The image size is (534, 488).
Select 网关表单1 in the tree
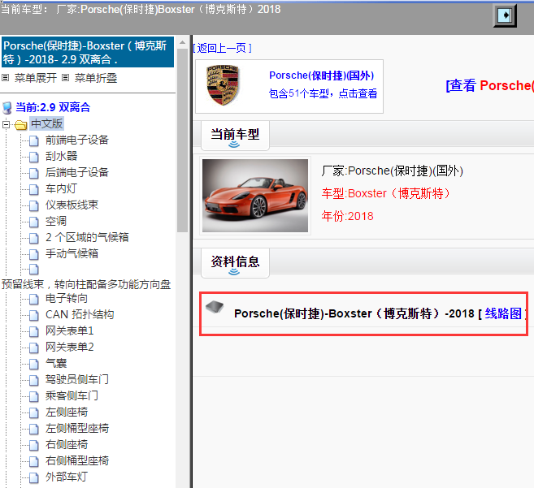69,330
